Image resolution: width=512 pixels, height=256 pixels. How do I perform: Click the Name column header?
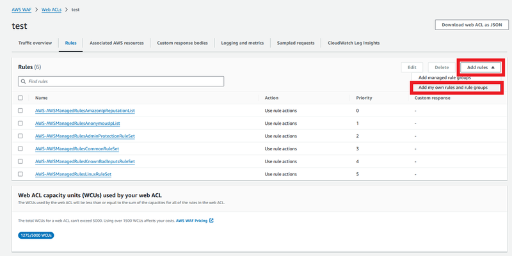[41, 98]
